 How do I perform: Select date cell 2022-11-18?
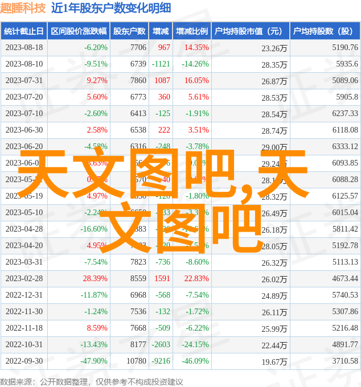(x=24, y=328)
